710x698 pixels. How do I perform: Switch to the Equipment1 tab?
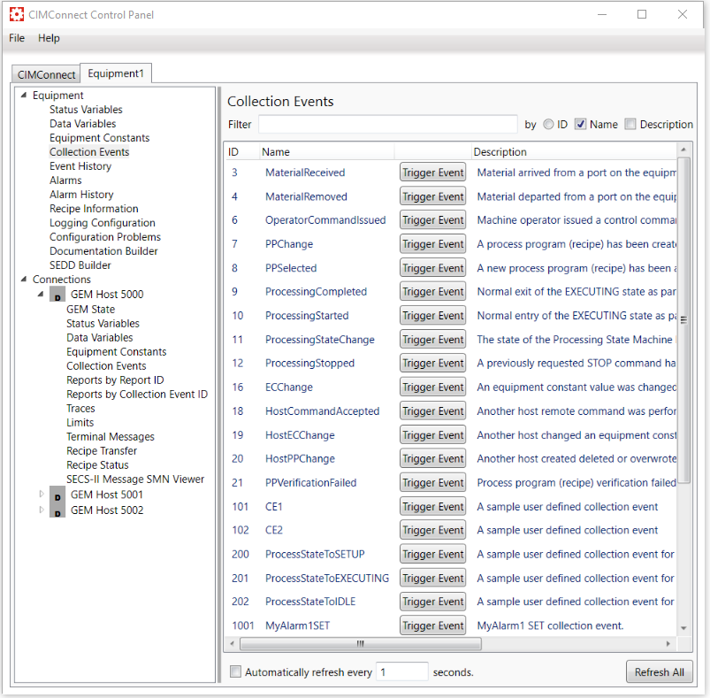click(116, 73)
